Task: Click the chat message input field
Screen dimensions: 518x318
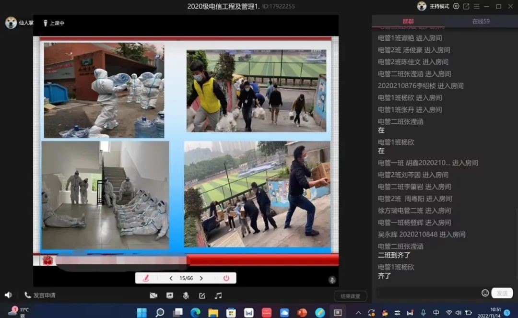Action: tap(427, 293)
